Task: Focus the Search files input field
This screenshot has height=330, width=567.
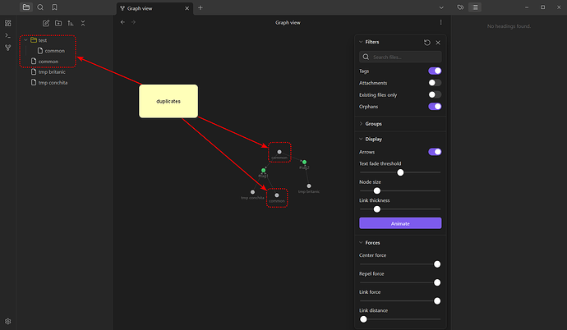Action: (x=400, y=57)
